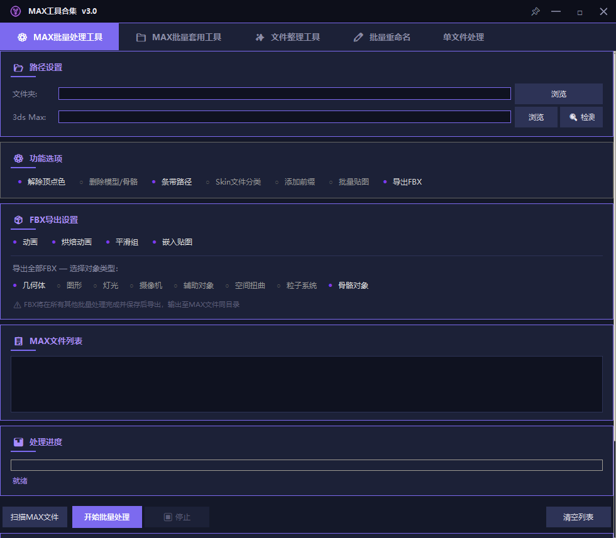The height and width of the screenshot is (538, 616).
Task: Click the warning triangle icon near FBX note
Action: coord(18,305)
